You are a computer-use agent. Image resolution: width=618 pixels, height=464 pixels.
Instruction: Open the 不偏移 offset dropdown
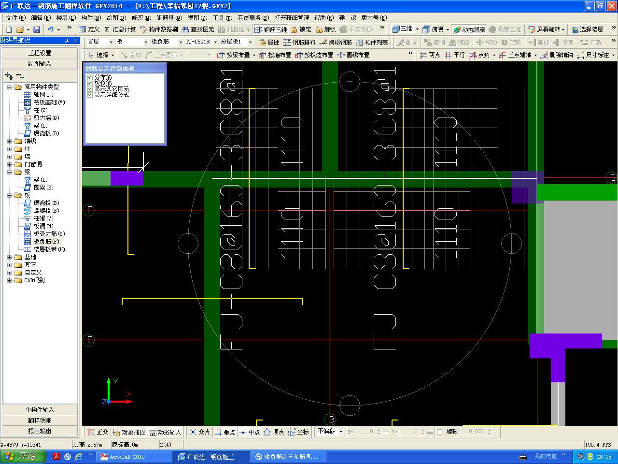pyautogui.click(x=340, y=432)
